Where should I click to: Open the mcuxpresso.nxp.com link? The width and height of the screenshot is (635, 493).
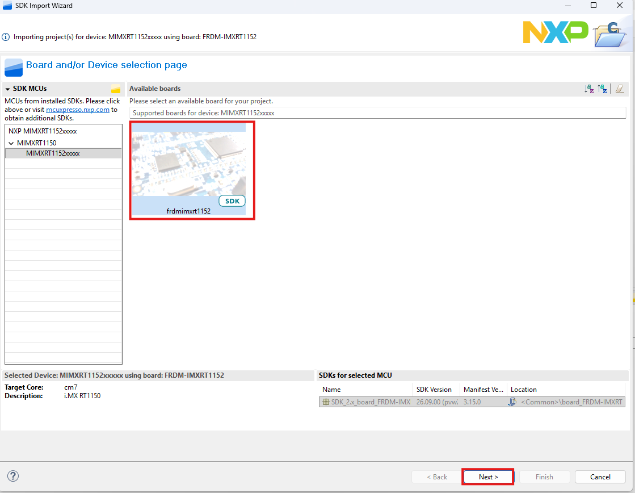click(x=78, y=110)
